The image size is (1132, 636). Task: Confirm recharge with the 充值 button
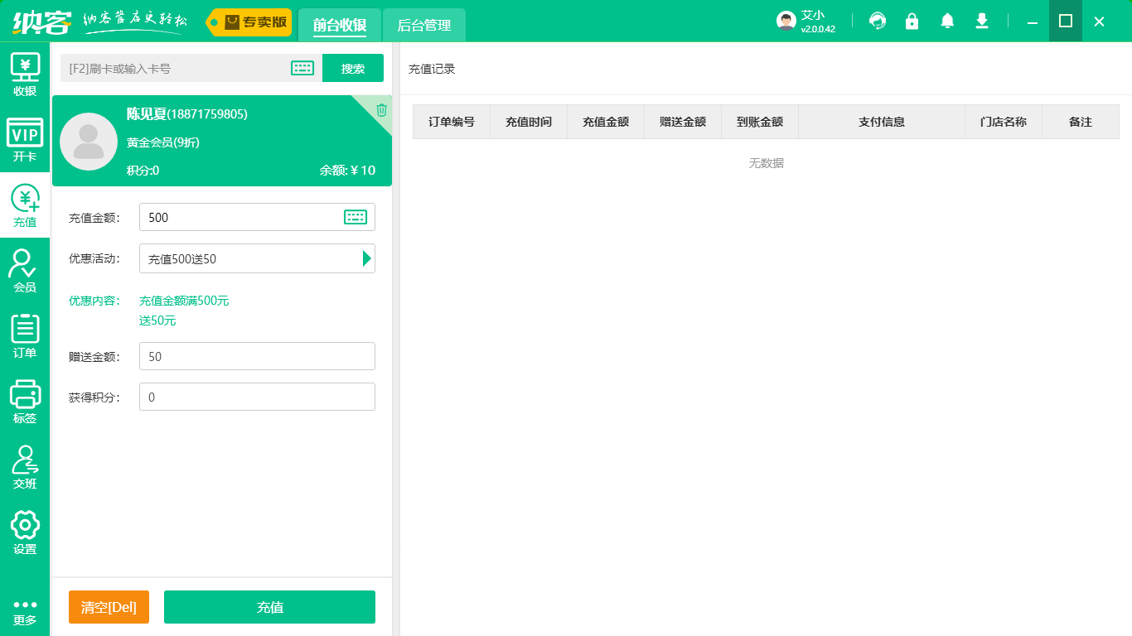tap(269, 606)
